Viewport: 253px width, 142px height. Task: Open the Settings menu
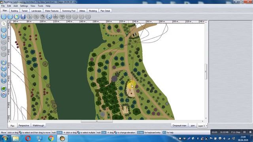coord(24,6)
